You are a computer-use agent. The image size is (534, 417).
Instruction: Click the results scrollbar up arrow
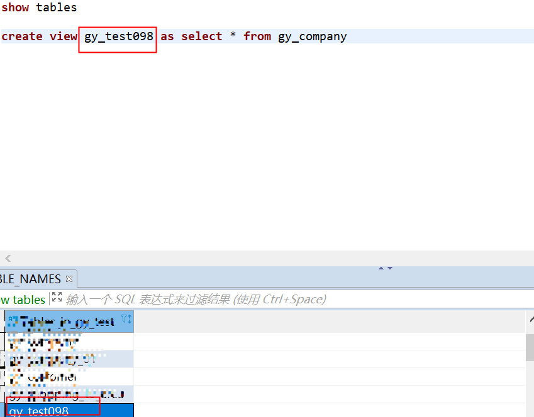tap(530, 322)
